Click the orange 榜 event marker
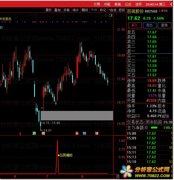The height and width of the screenshot is (180, 174). pyautogui.click(x=43, y=133)
